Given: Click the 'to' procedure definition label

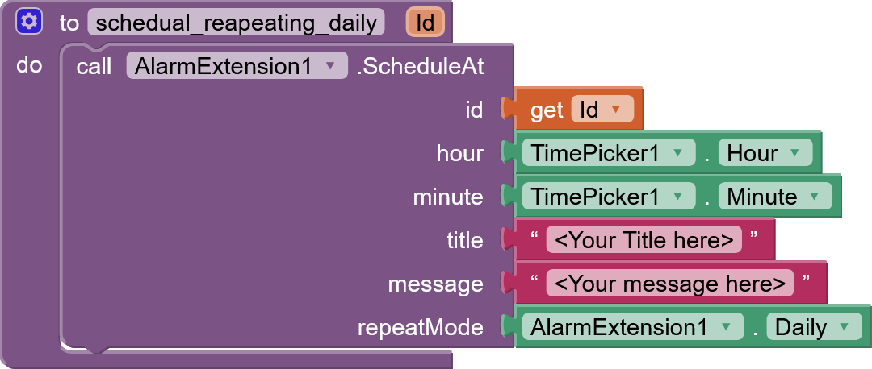Looking at the screenshot, I should [69, 23].
